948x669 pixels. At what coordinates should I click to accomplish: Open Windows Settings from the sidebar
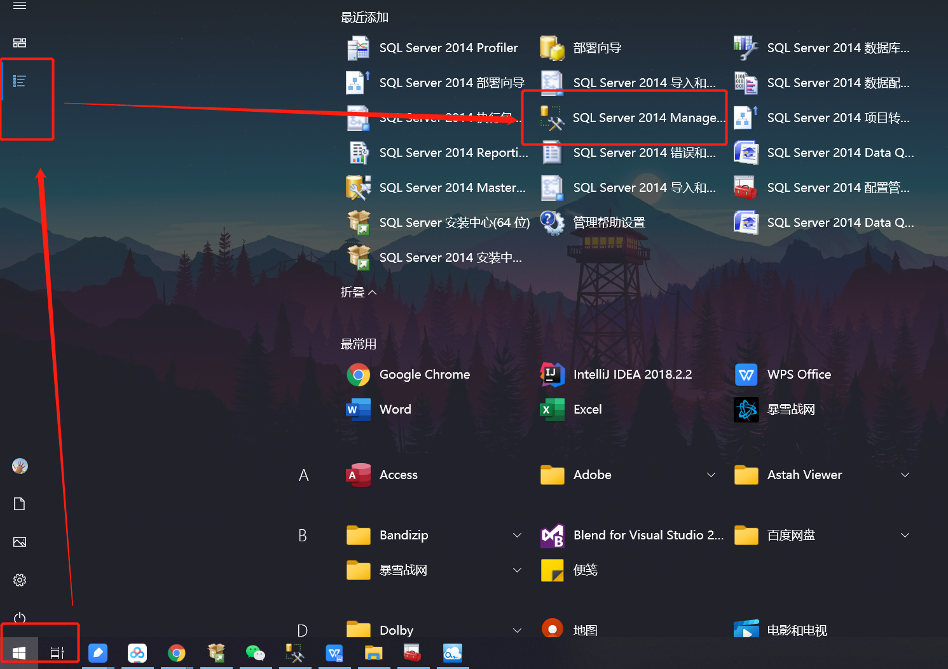pyautogui.click(x=19, y=579)
